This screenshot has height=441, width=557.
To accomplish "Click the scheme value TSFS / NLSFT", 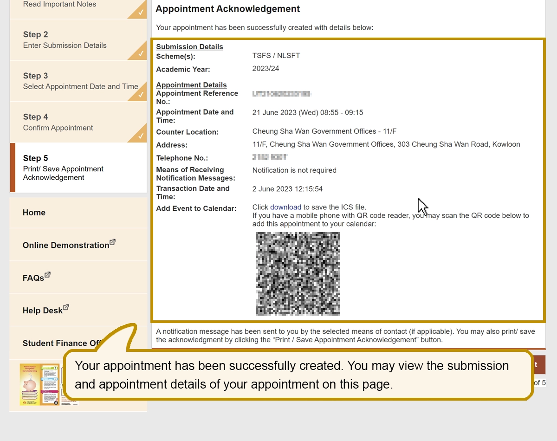I will click(x=276, y=56).
